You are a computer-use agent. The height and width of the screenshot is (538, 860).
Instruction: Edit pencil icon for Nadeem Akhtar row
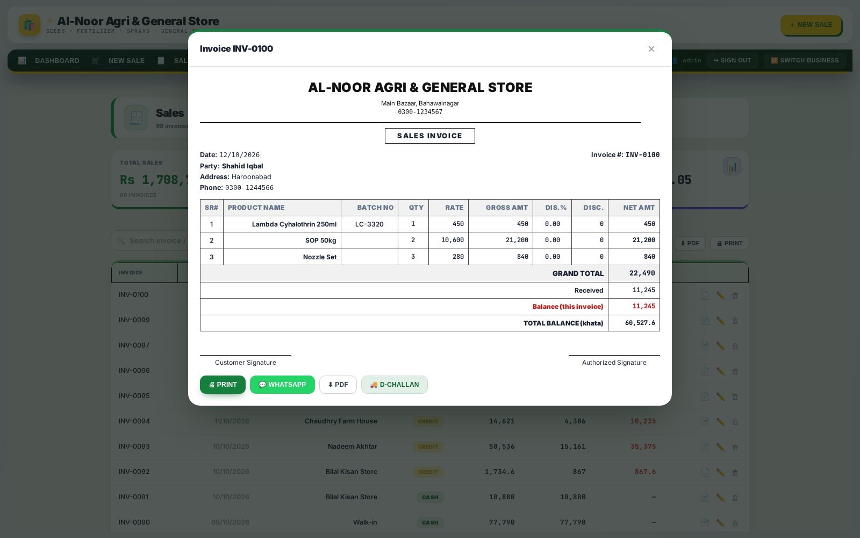click(720, 447)
